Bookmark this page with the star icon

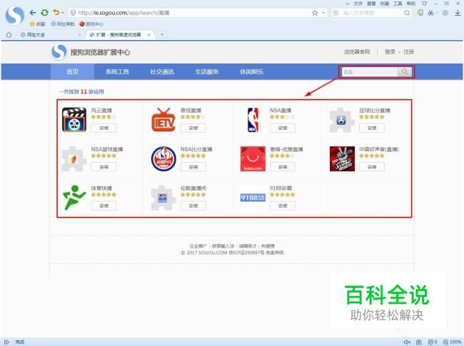[x=315, y=13]
